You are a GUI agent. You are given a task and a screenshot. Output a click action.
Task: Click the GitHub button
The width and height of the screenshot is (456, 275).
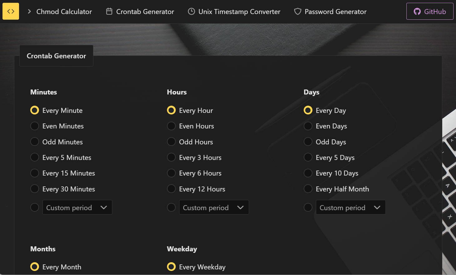click(429, 12)
